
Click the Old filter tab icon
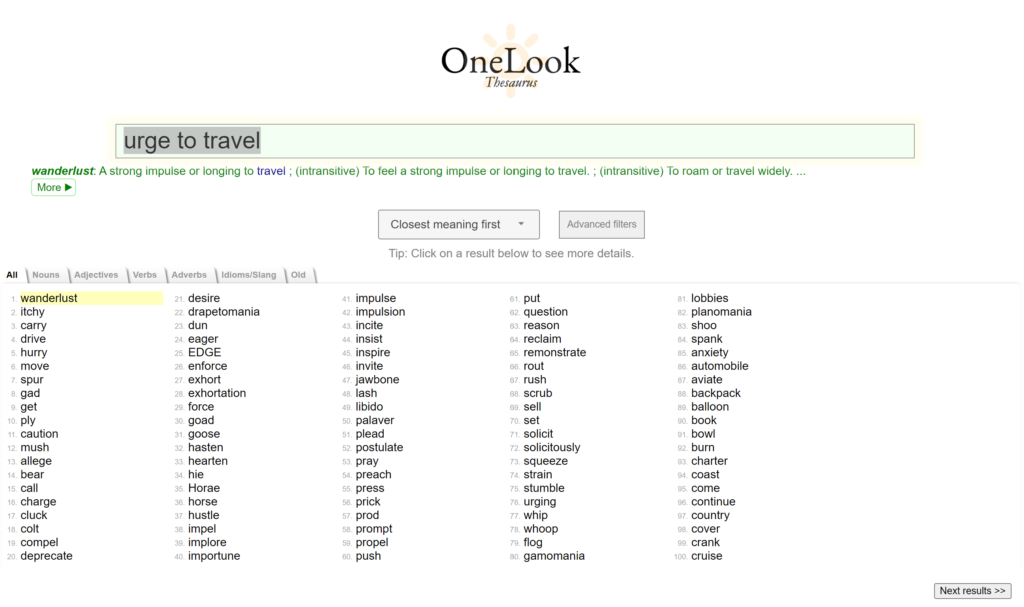[x=299, y=275]
